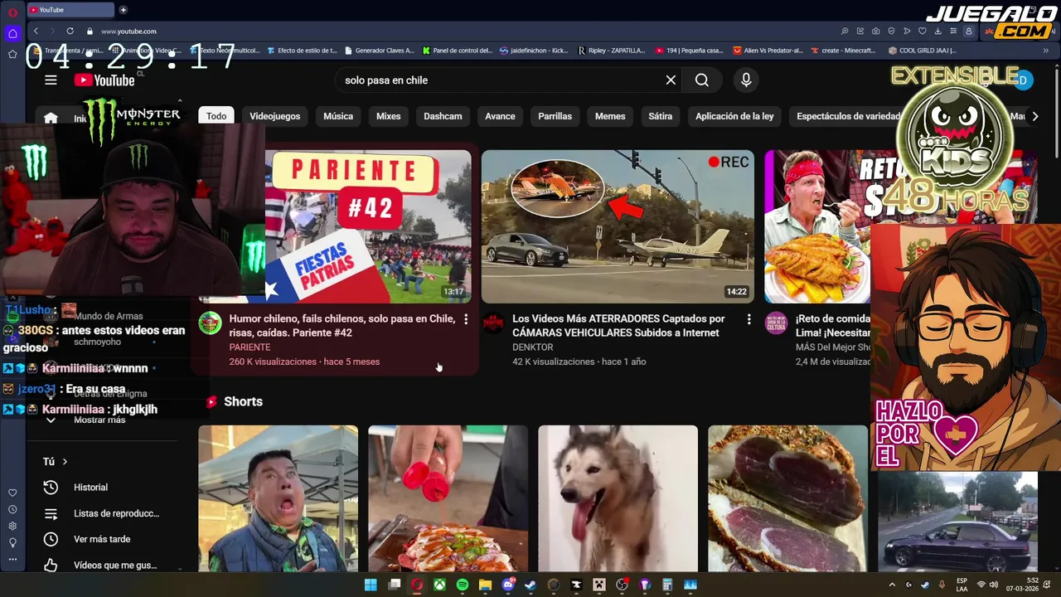Open the 'Generador Claves A...' bookmark
The width and height of the screenshot is (1061, 597).
coord(379,51)
